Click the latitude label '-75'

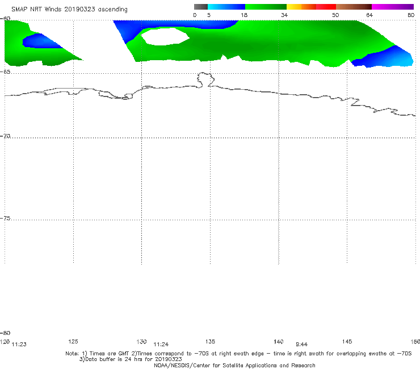pyautogui.click(x=5, y=219)
